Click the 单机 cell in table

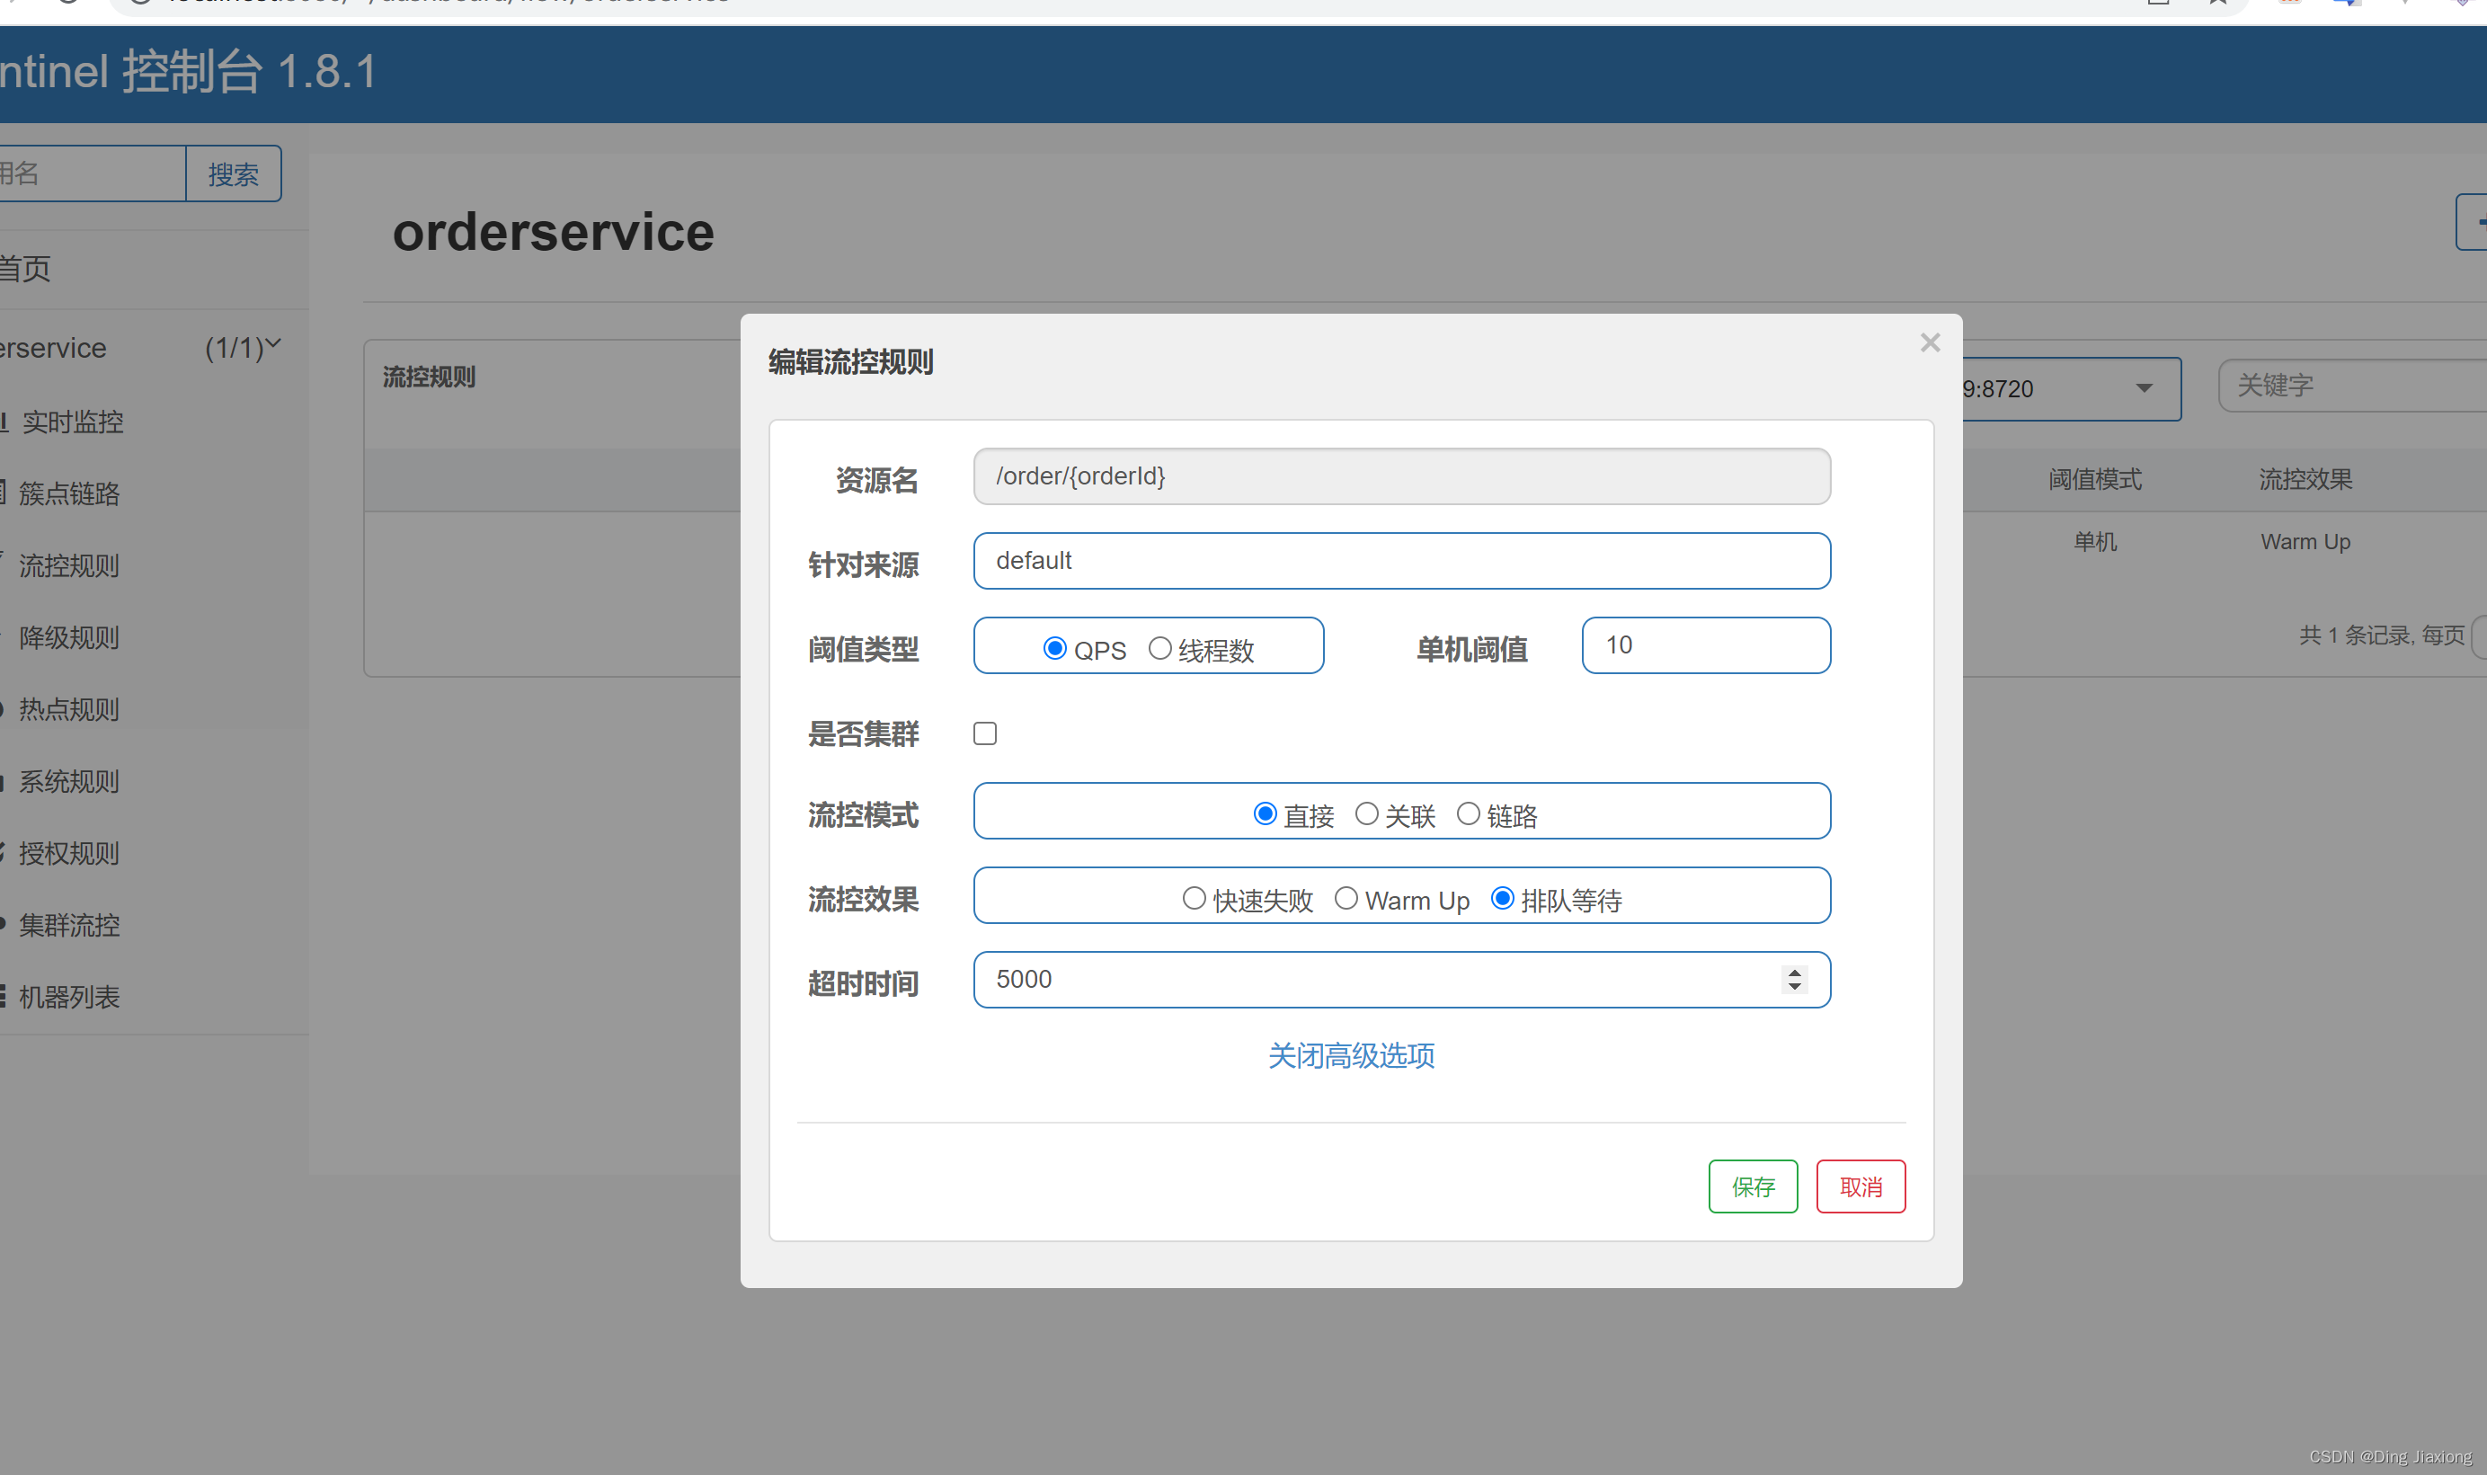click(x=2094, y=542)
